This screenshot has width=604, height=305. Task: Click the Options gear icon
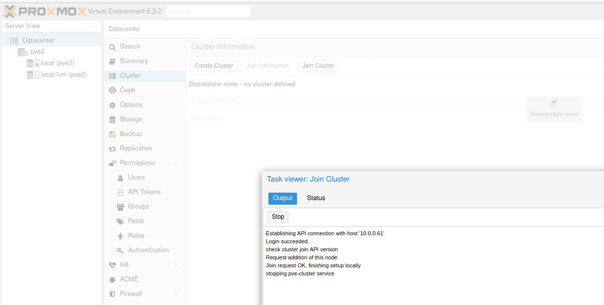tap(112, 105)
